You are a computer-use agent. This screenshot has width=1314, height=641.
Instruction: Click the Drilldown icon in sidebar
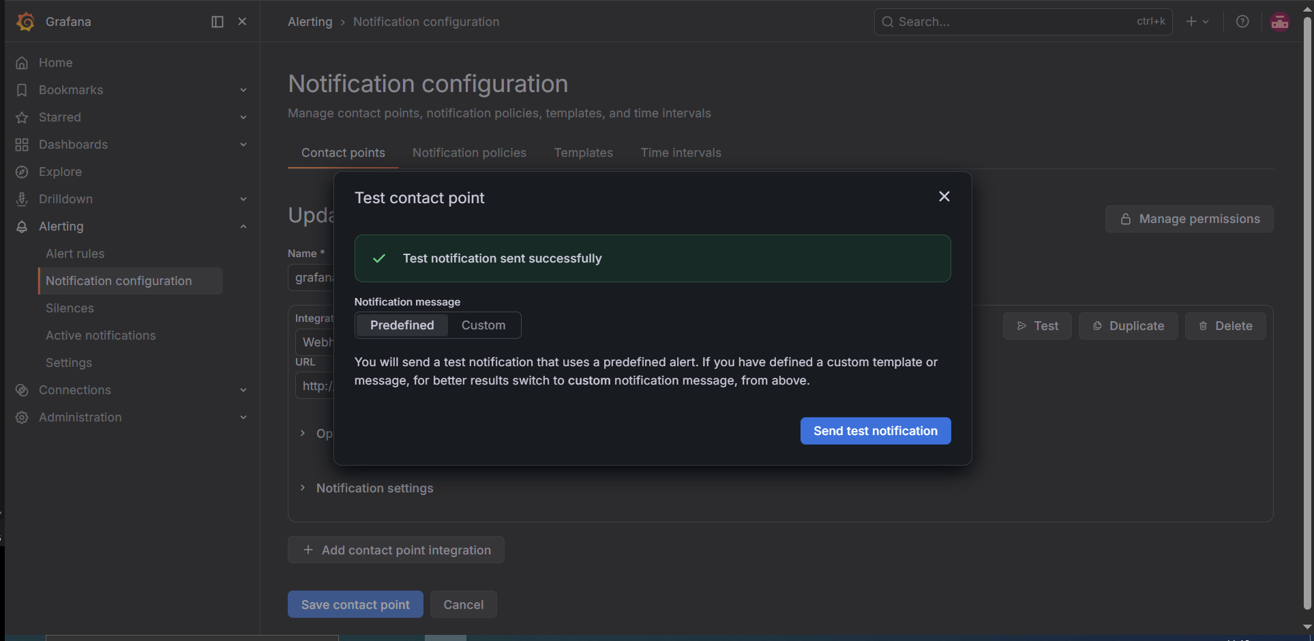pyautogui.click(x=22, y=199)
